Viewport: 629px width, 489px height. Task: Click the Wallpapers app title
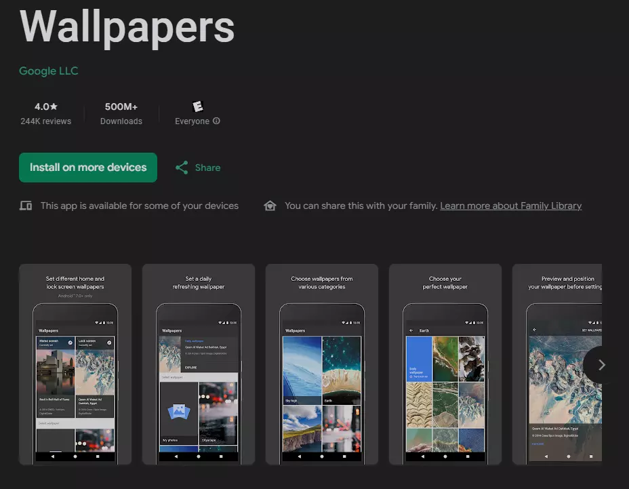[x=127, y=27]
